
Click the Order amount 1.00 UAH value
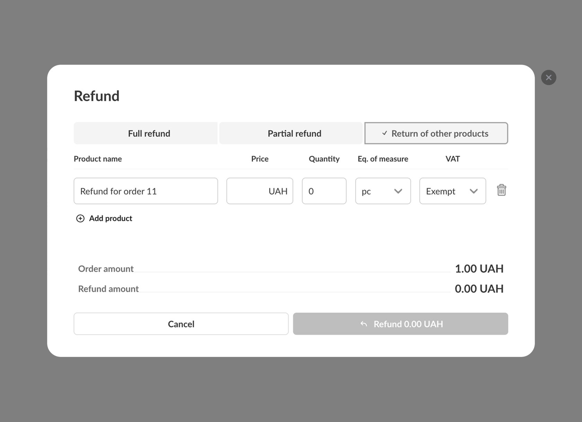coord(479,268)
